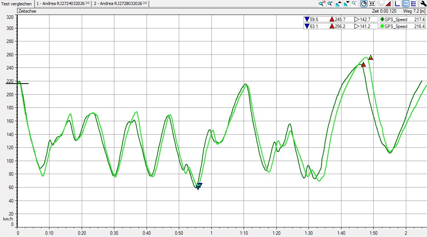
Task: Click the 2D zoom magnifier icon
Action: click(322, 3)
